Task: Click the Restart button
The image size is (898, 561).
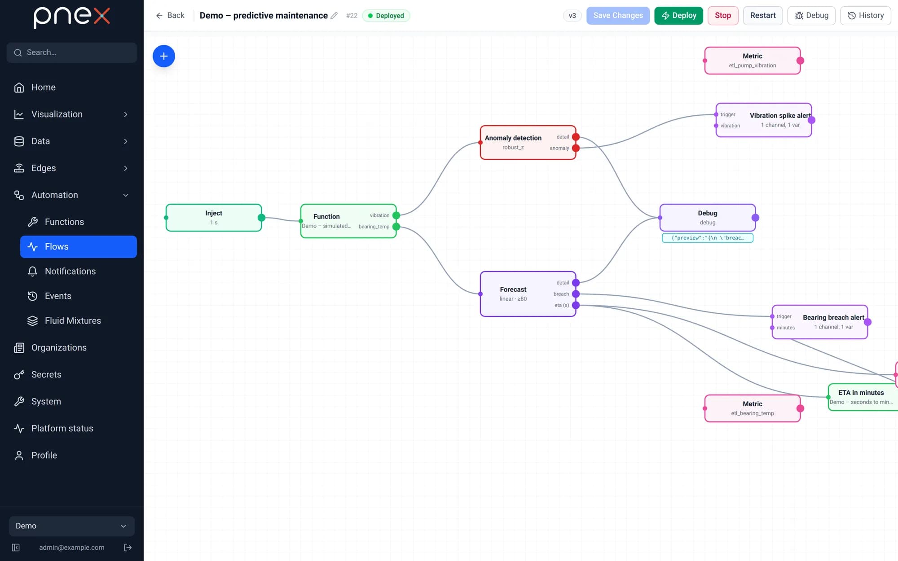Action: (763, 16)
